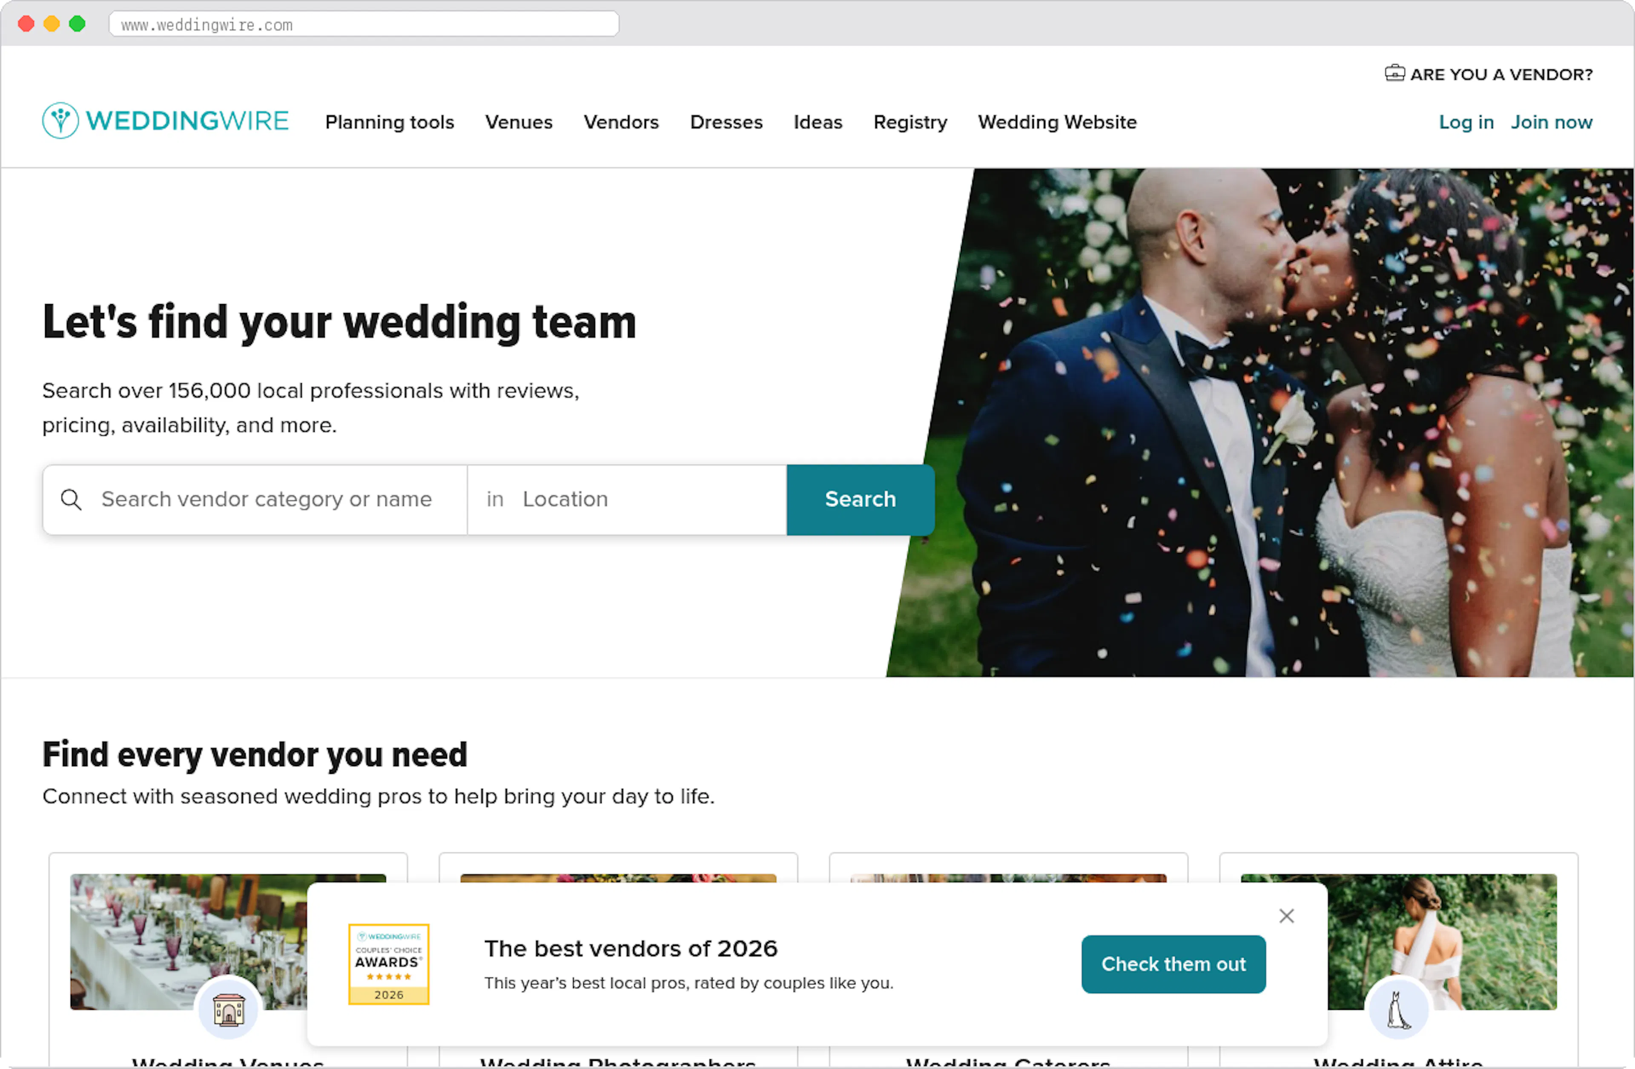Navigate to the Registry page
1635x1069 pixels.
click(x=909, y=122)
